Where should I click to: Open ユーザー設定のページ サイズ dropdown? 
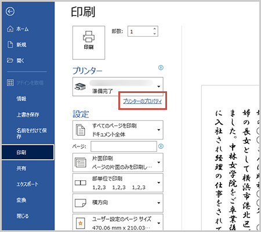(x=118, y=222)
